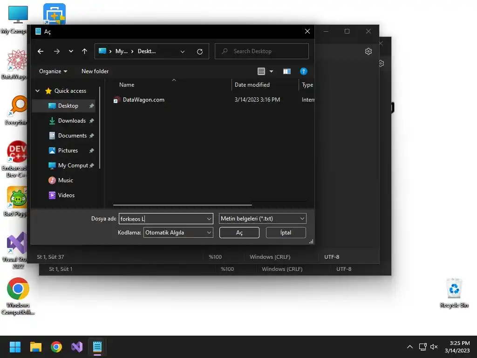
Task: Go back in the Open dialog
Action: coord(41,51)
